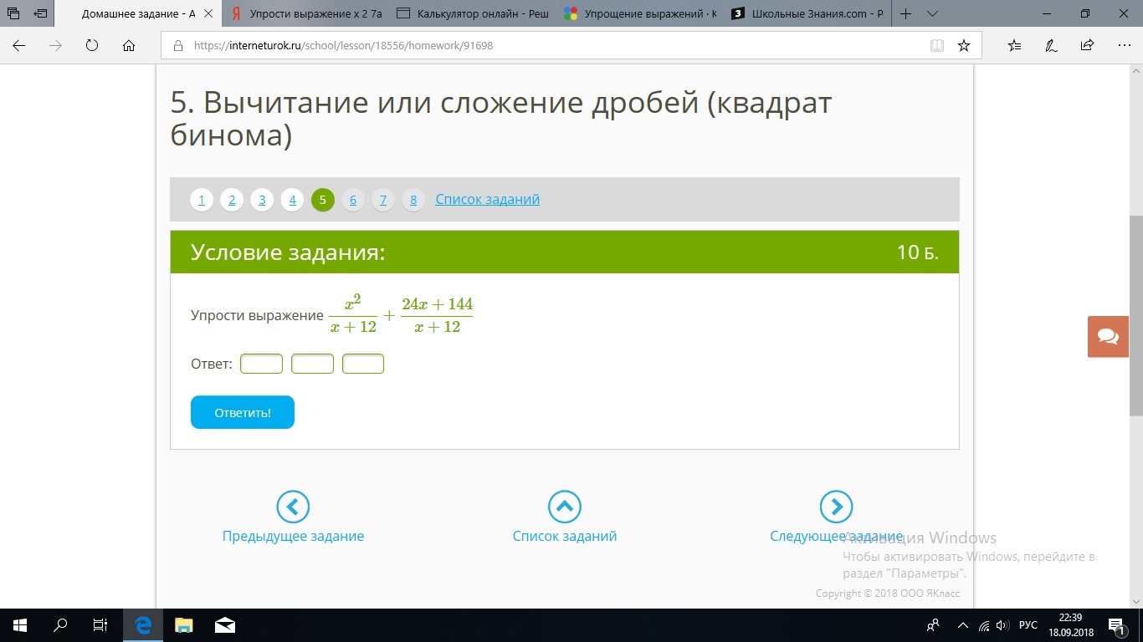Click the third answer input box
Image resolution: width=1143 pixels, height=642 pixels.
tap(363, 364)
